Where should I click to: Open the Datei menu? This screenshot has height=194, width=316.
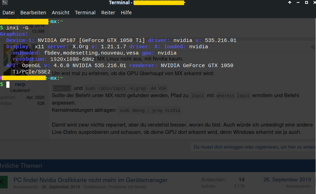[8, 13]
